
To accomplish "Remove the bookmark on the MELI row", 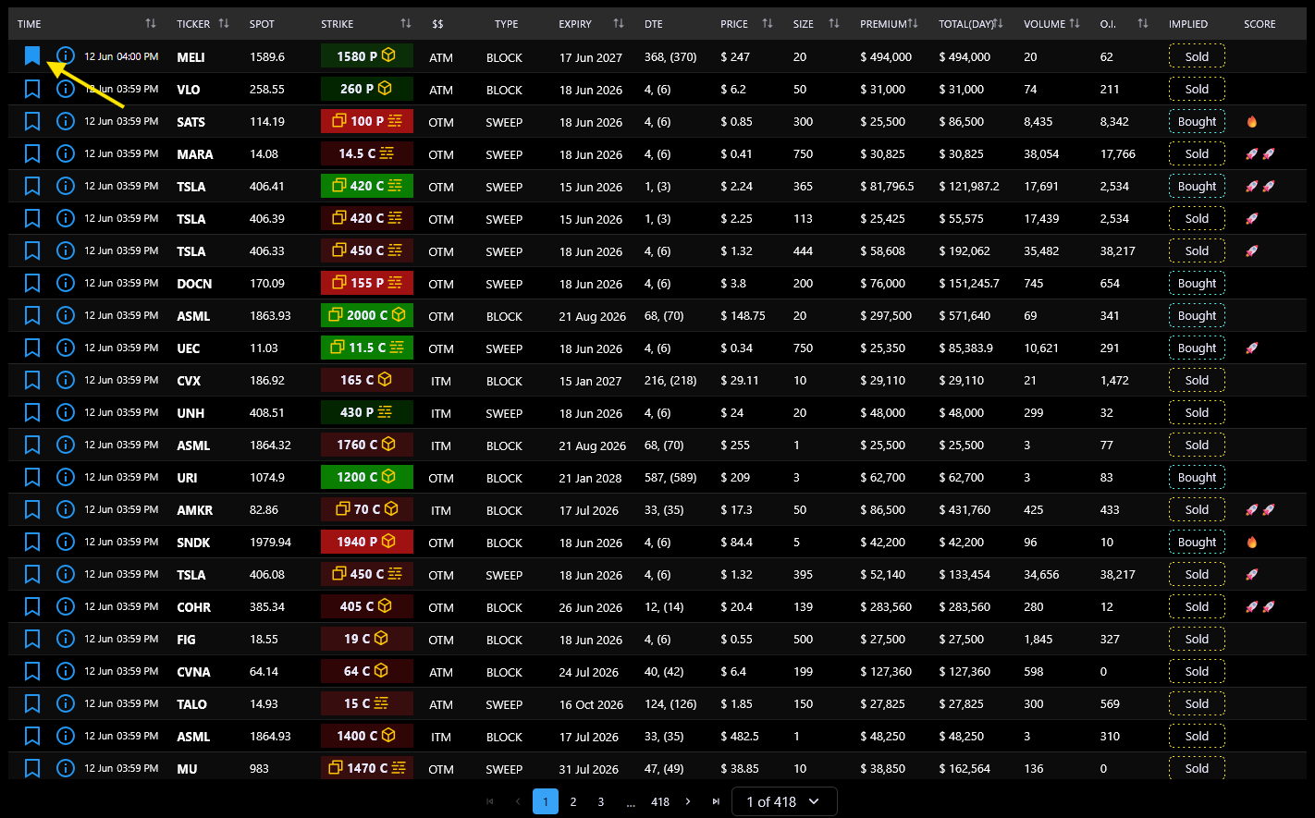I will pyautogui.click(x=32, y=56).
